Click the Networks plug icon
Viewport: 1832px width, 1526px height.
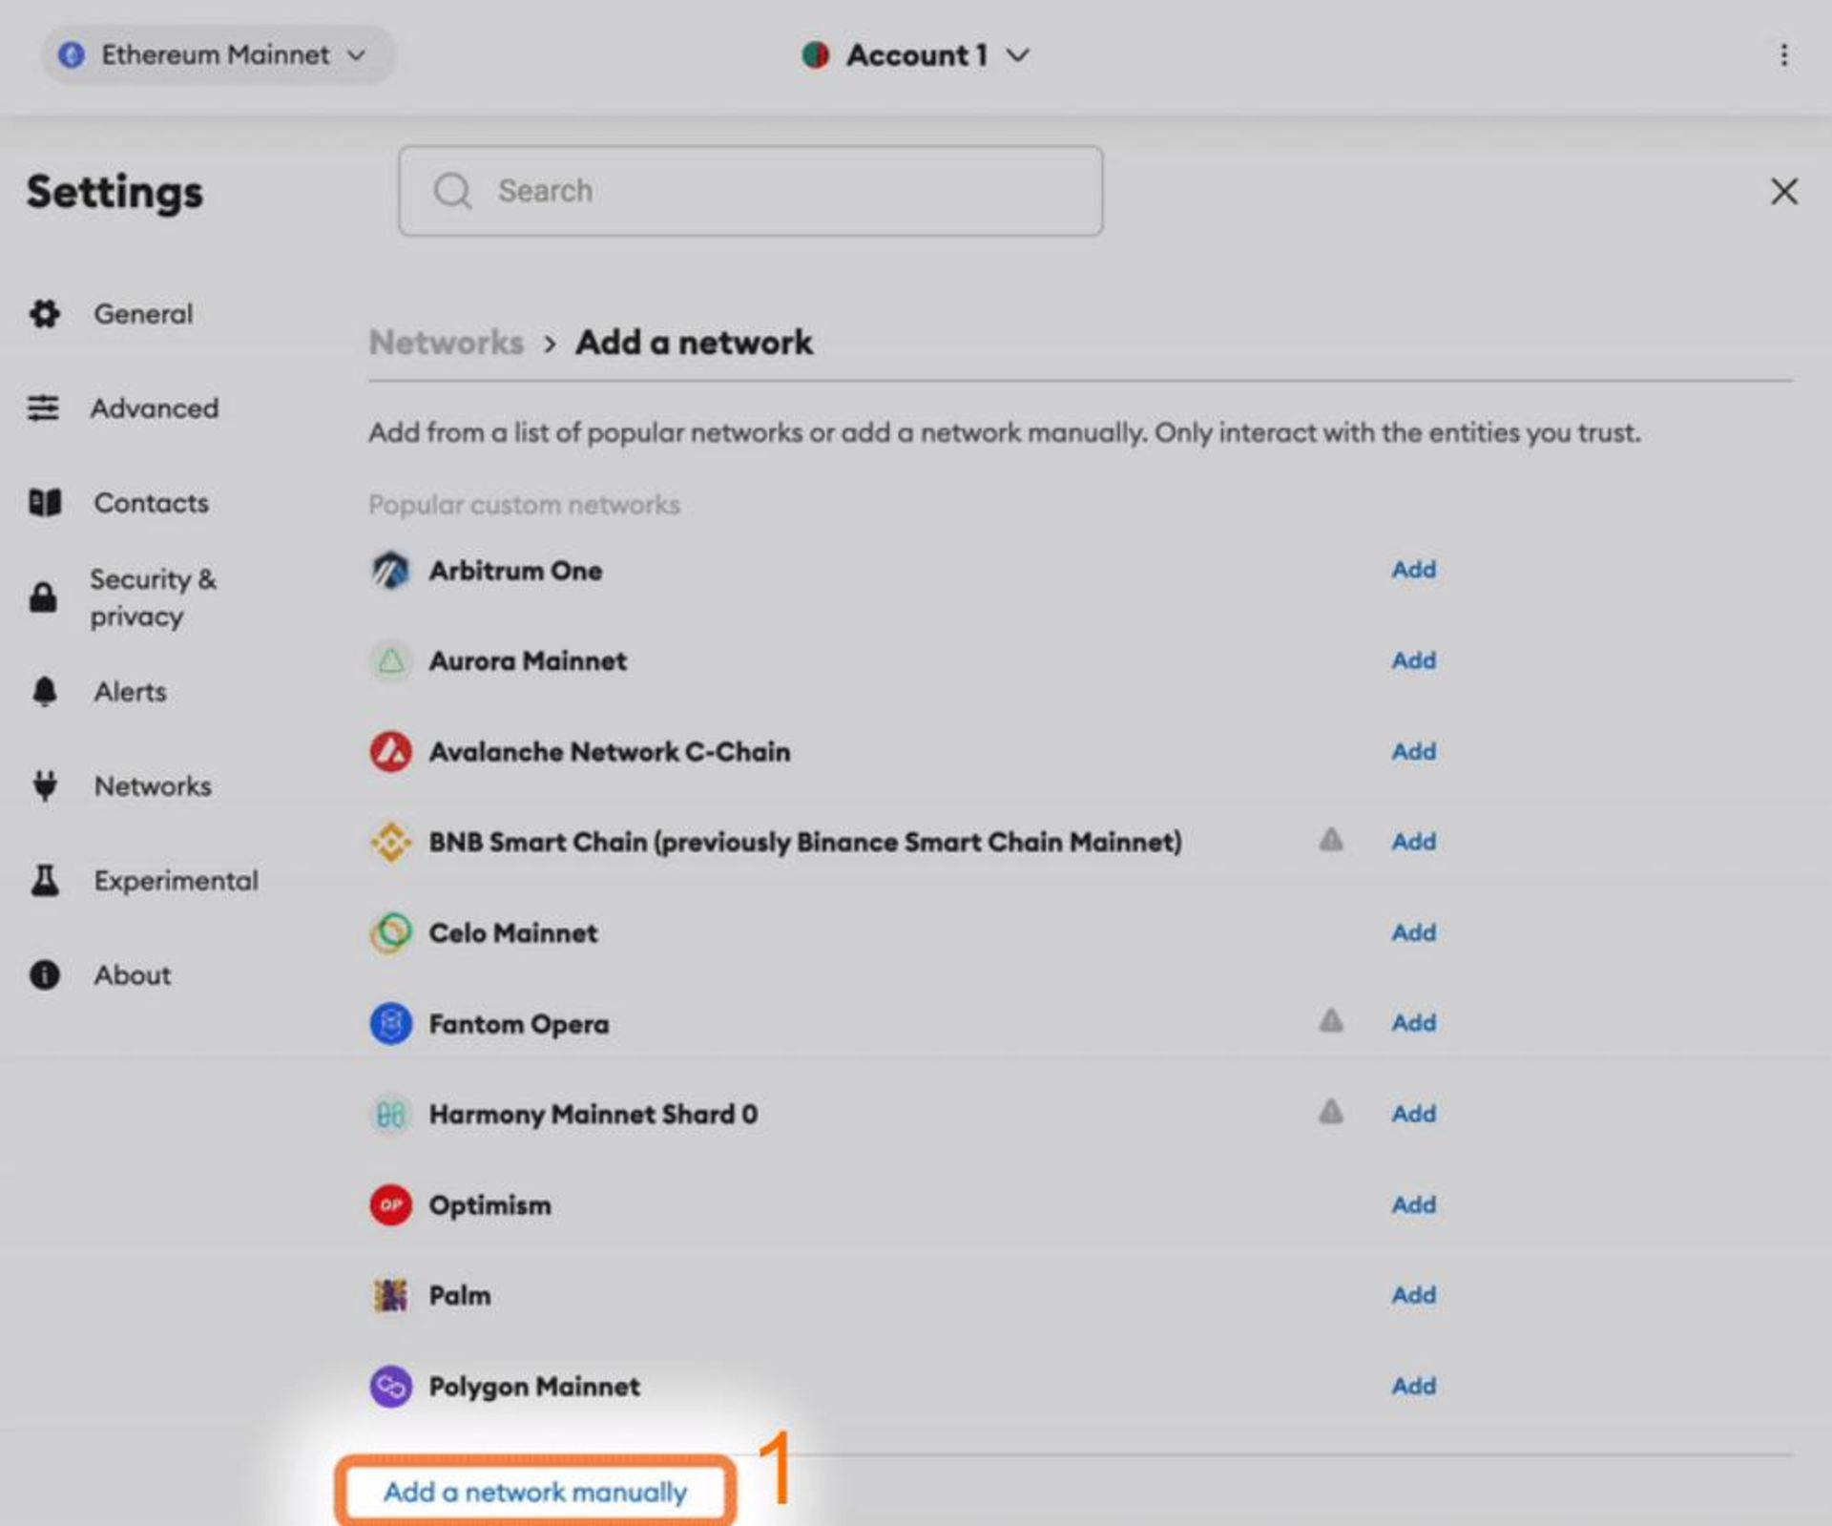coord(45,786)
